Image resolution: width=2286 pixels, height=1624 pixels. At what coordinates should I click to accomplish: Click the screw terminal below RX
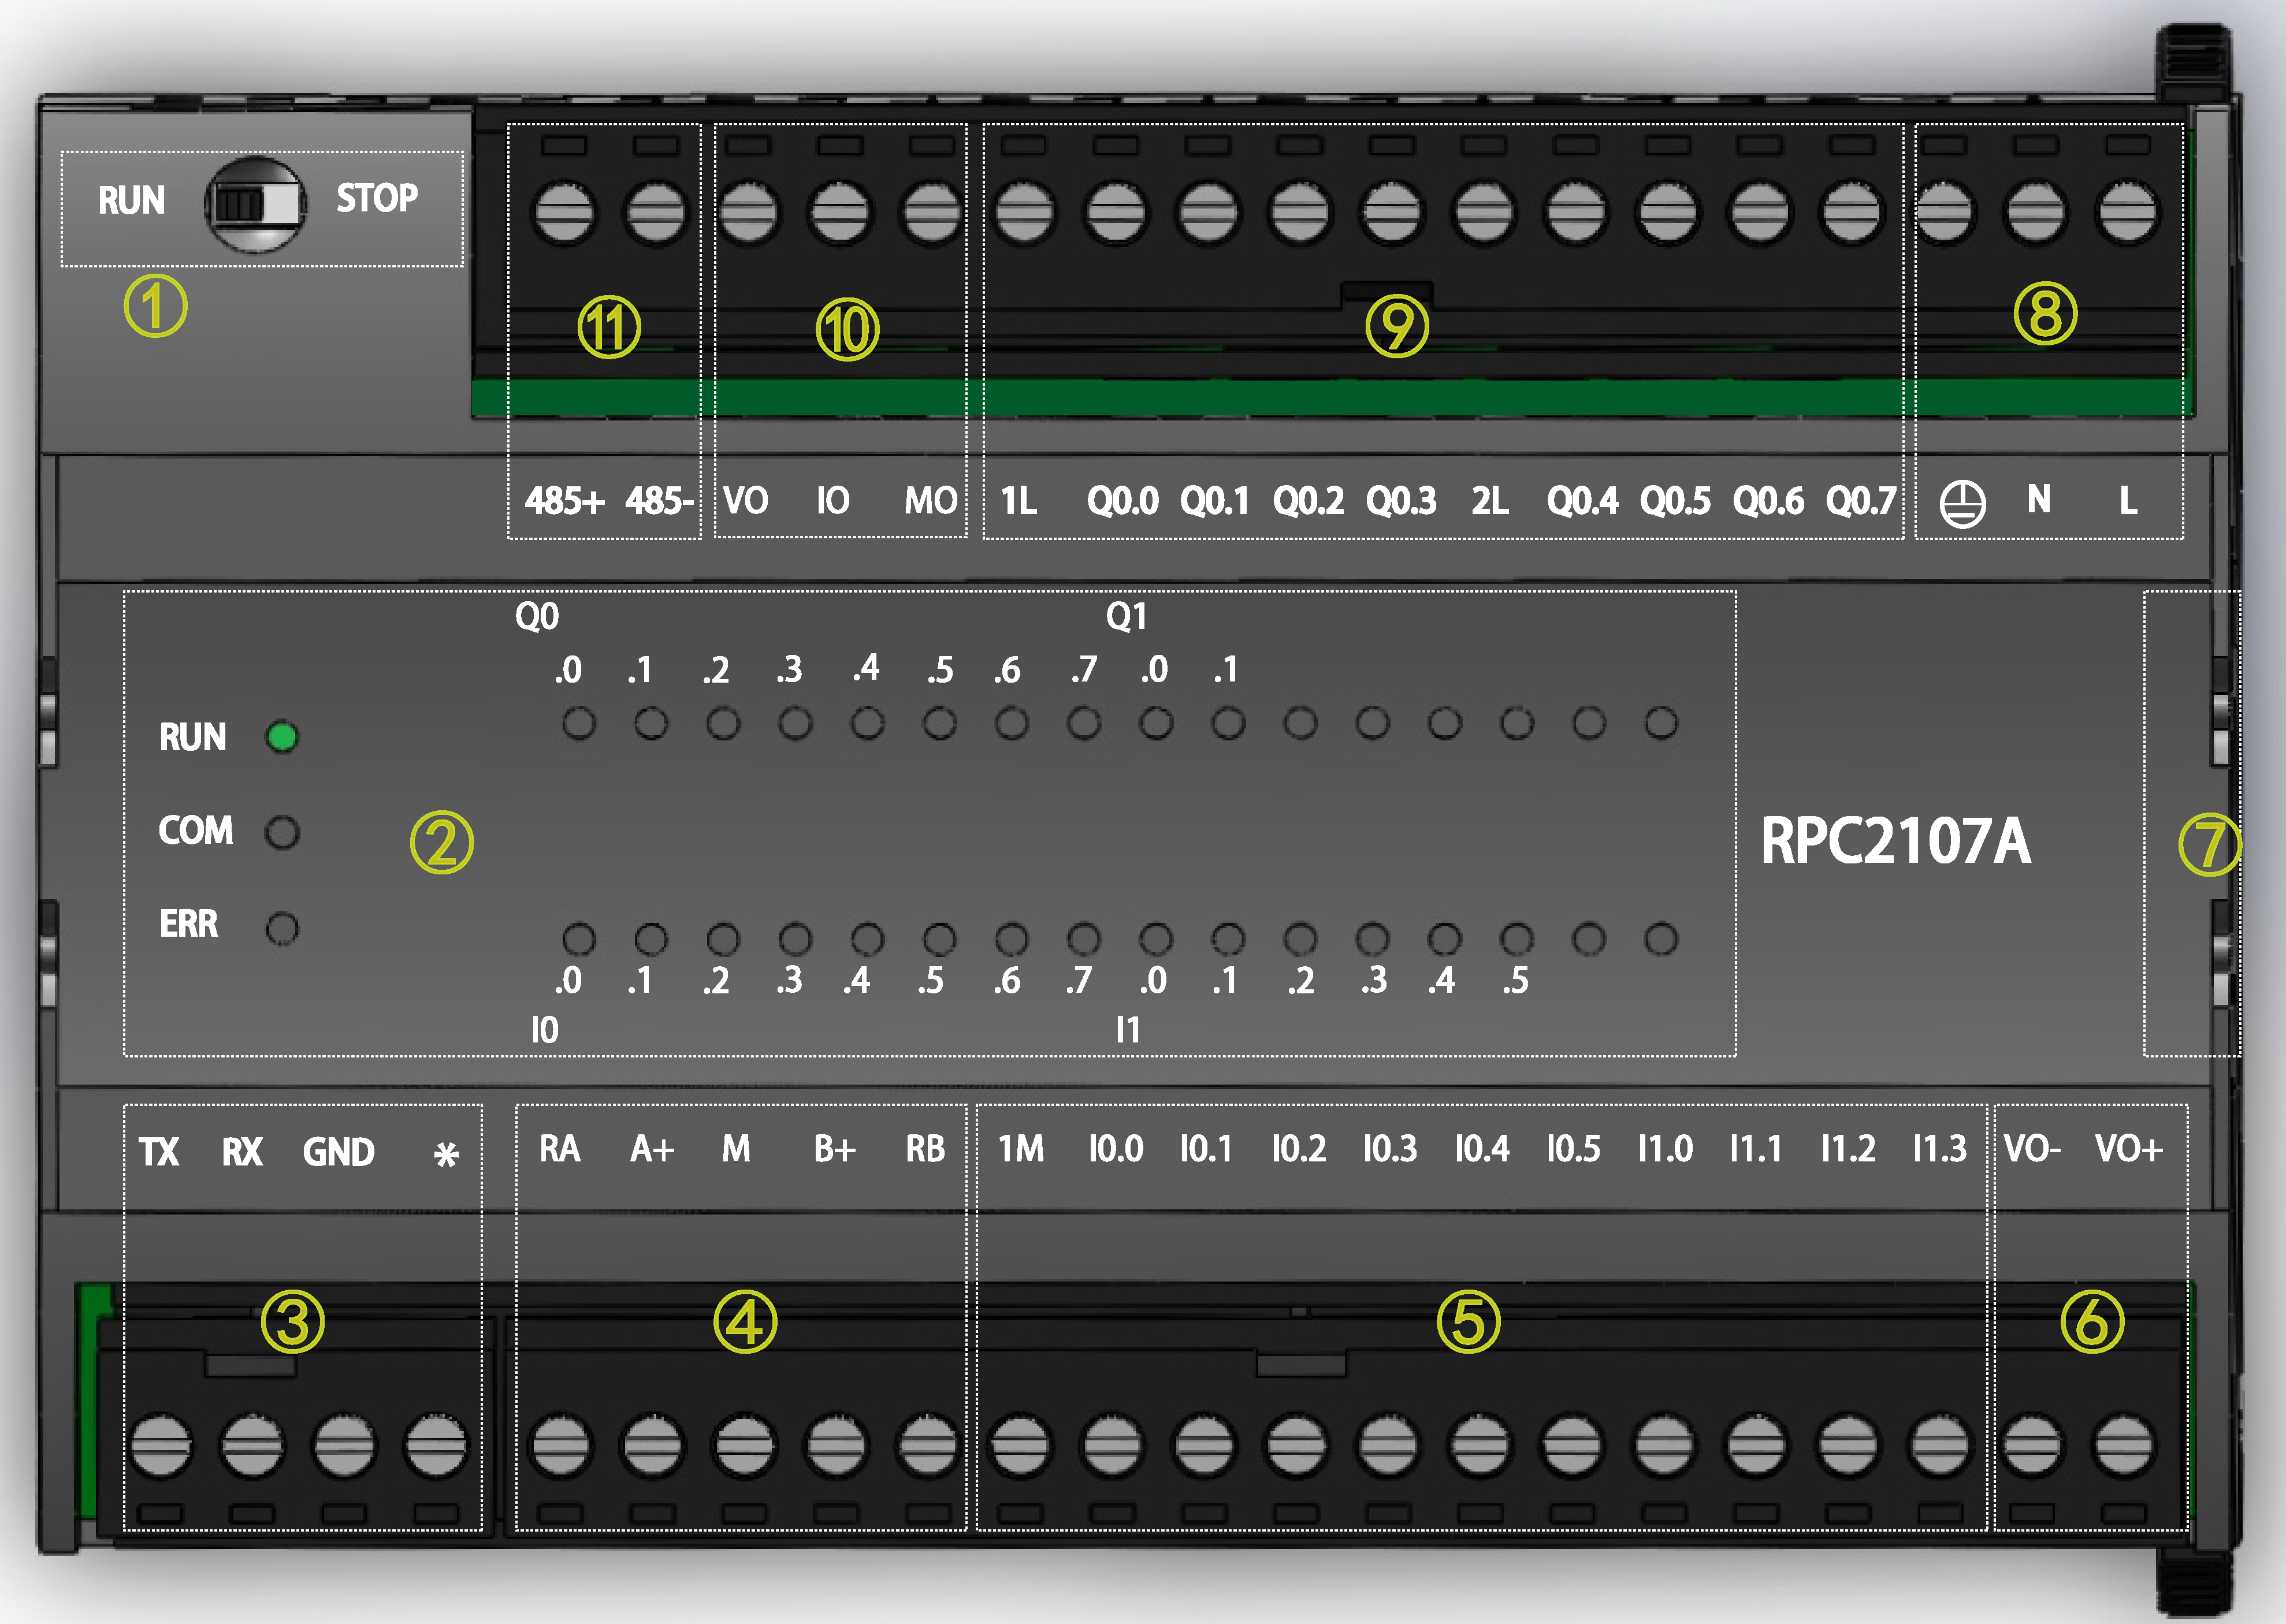(x=252, y=1445)
